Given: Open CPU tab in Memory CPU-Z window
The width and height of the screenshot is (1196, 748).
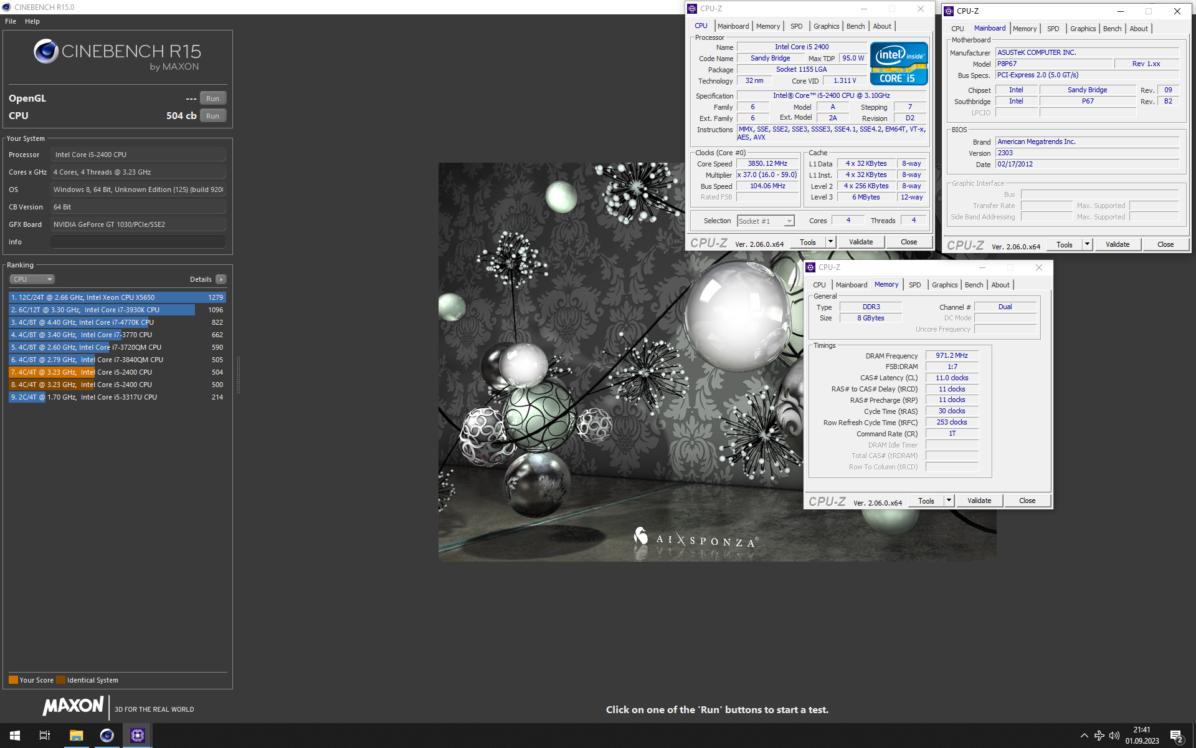Looking at the screenshot, I should pyautogui.click(x=819, y=285).
